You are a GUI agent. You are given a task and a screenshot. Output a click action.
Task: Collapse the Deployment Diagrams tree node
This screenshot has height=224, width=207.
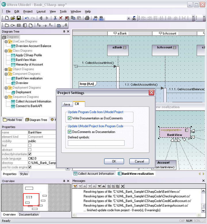tap(6, 88)
